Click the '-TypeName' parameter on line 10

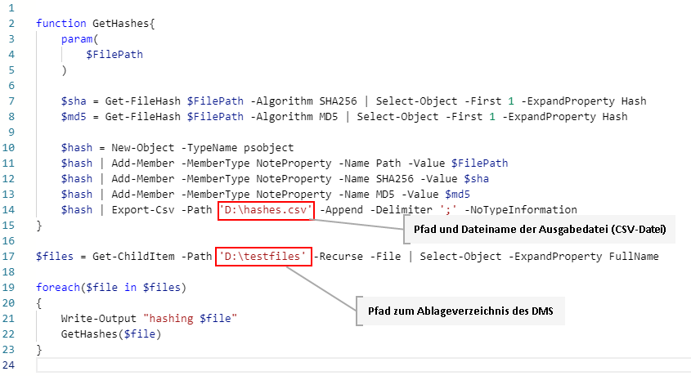[209, 147]
